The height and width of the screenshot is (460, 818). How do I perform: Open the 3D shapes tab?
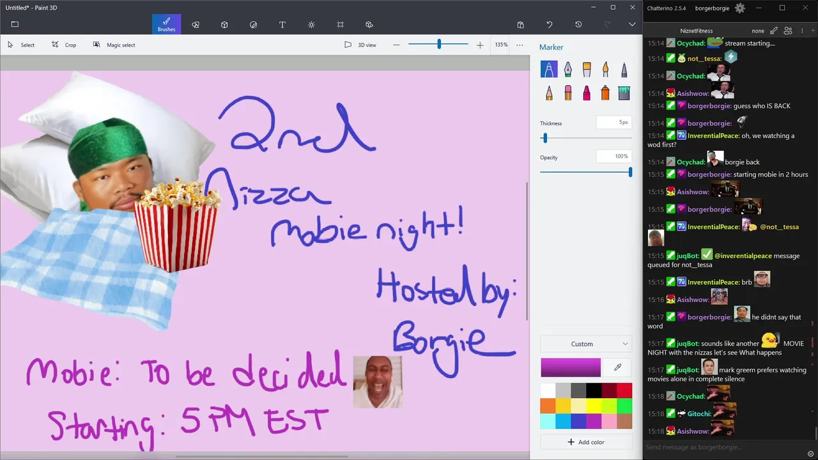coord(224,24)
